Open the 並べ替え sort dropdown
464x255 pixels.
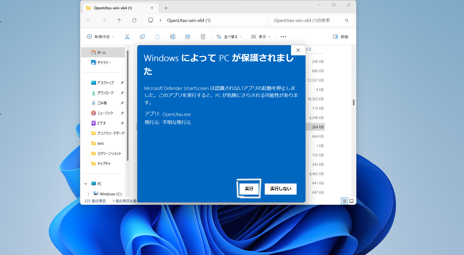coord(229,37)
